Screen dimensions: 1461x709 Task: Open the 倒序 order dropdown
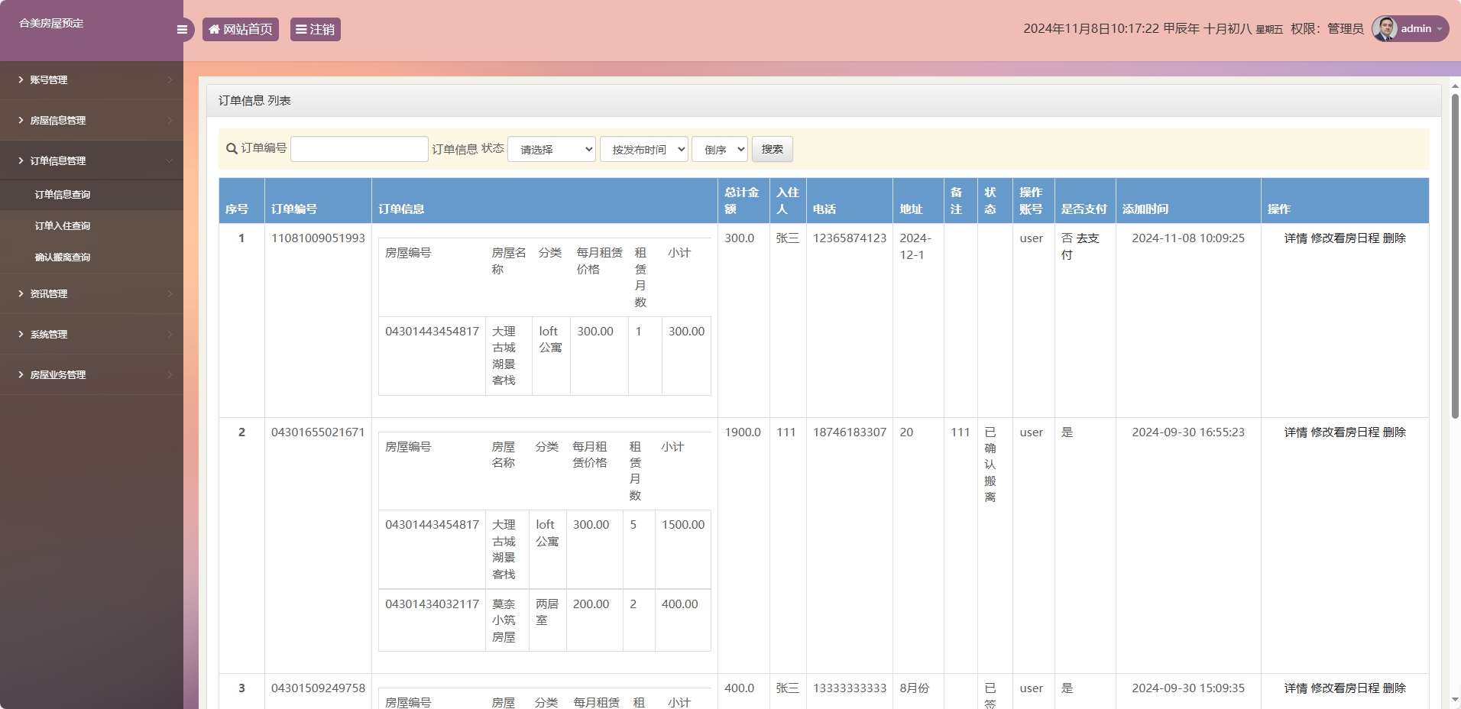click(718, 149)
